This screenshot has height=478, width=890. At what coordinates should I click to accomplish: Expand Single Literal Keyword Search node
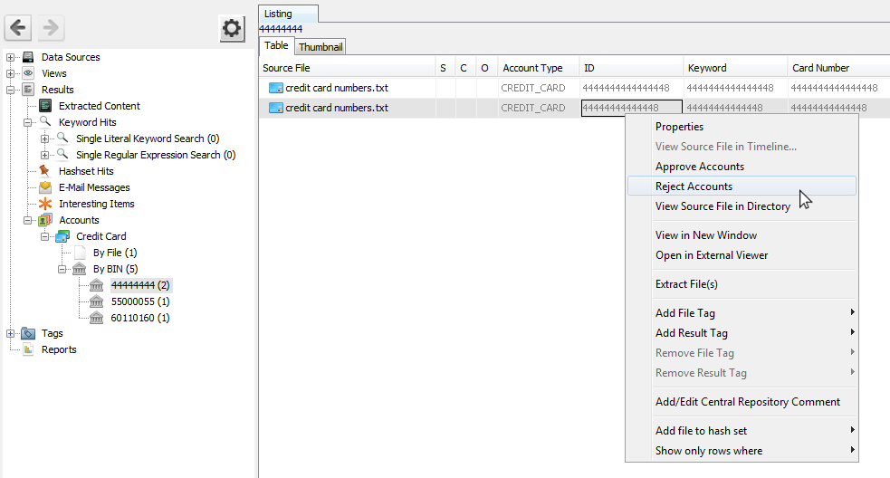[45, 139]
